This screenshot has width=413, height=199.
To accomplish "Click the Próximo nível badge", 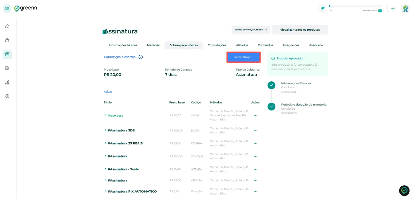I will pos(380,11).
